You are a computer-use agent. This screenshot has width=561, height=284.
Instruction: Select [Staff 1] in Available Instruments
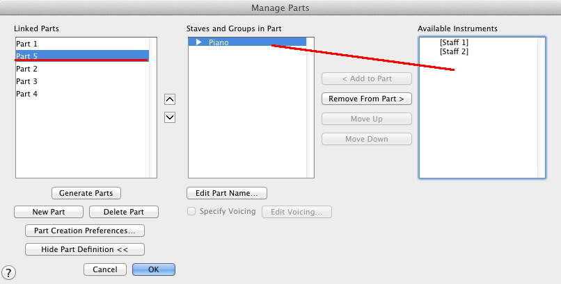point(454,43)
